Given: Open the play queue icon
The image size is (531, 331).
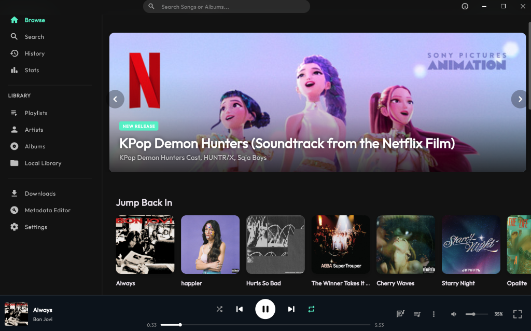Looking at the screenshot, I should coord(417,314).
